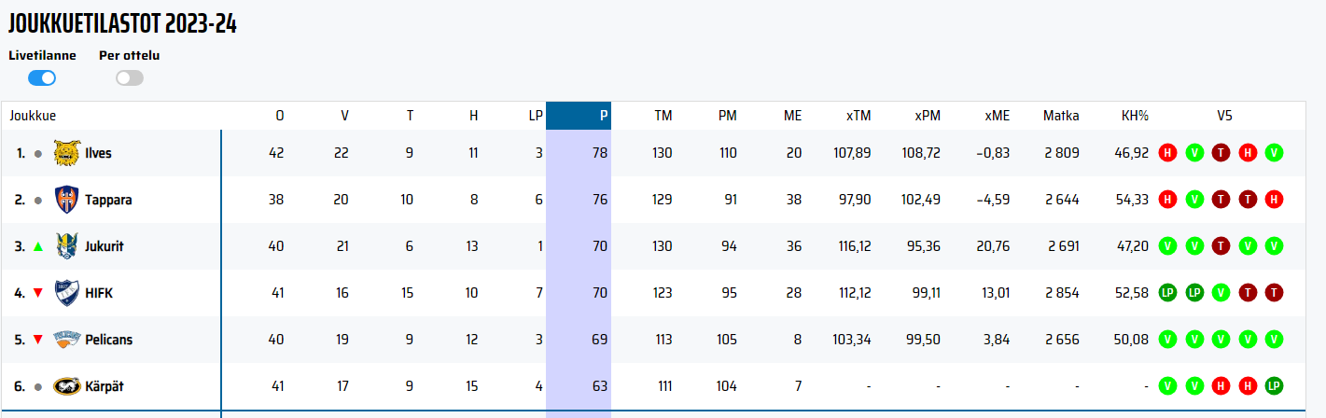Click the Pelicans team logo
1326x418 pixels.
(67, 340)
